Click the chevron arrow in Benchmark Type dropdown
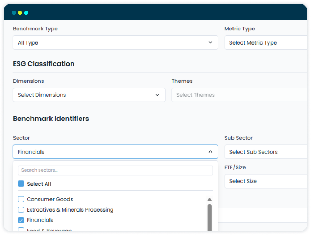311x235 pixels. point(210,42)
